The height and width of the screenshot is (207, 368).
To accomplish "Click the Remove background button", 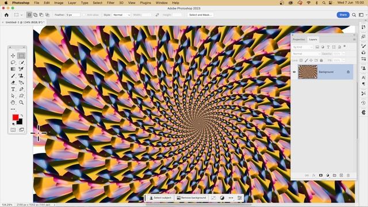I will coord(191,198).
